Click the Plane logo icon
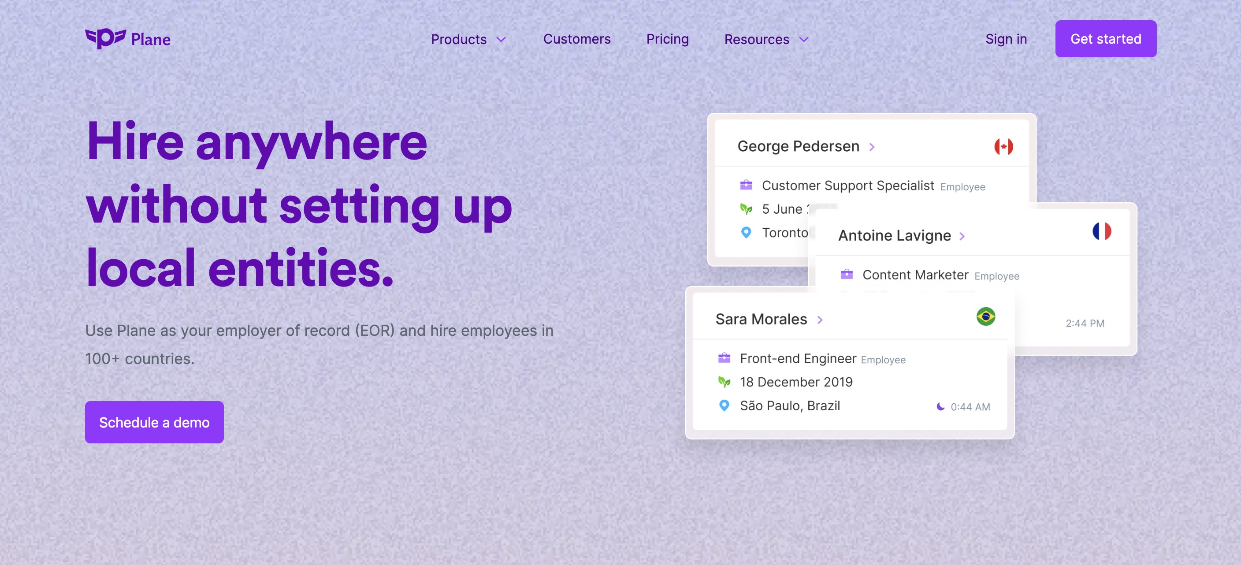 pyautogui.click(x=105, y=38)
